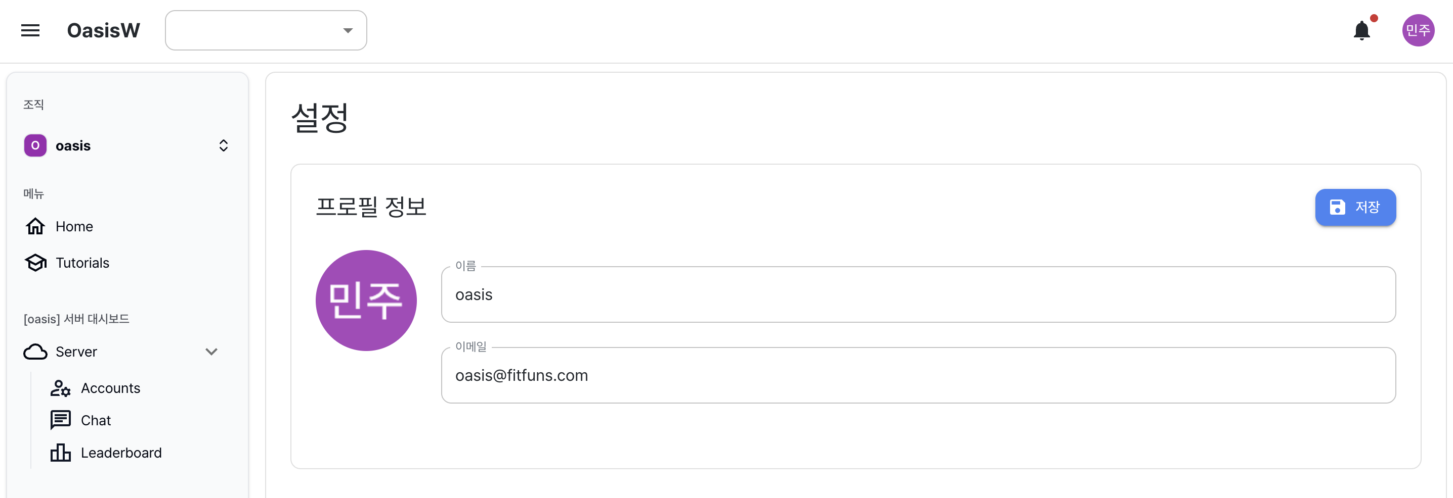Open notifications bell icon
The image size is (1453, 498).
click(x=1361, y=30)
